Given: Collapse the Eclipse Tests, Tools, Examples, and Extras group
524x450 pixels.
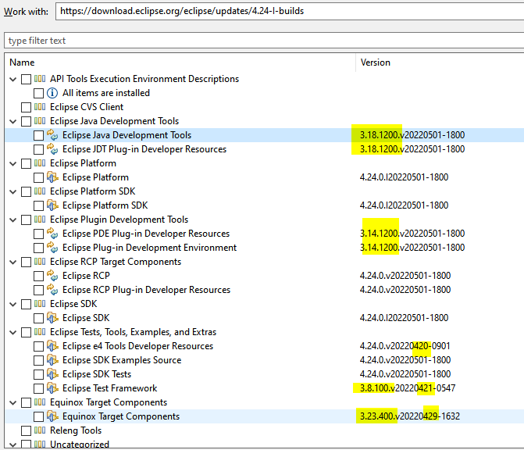Looking at the screenshot, I should click(13, 332).
